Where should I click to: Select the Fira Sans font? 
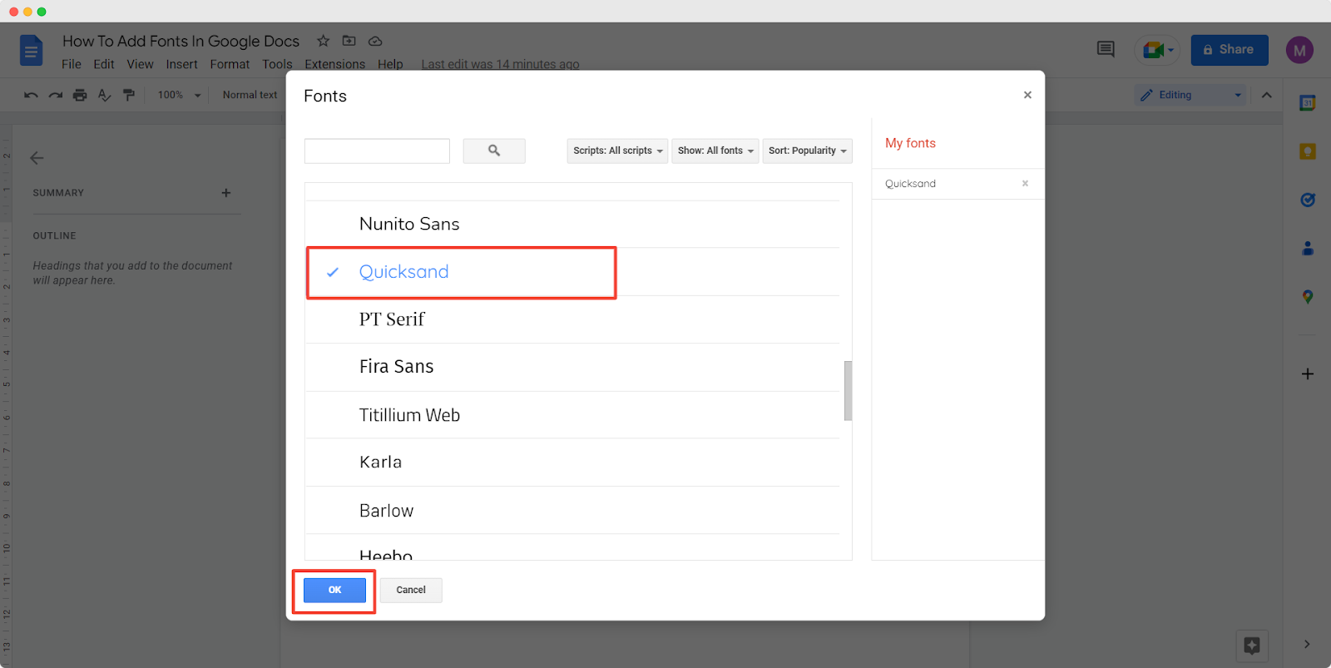click(x=572, y=367)
